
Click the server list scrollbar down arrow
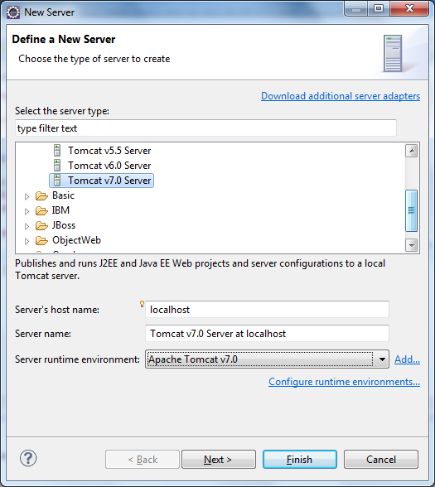tap(412, 245)
